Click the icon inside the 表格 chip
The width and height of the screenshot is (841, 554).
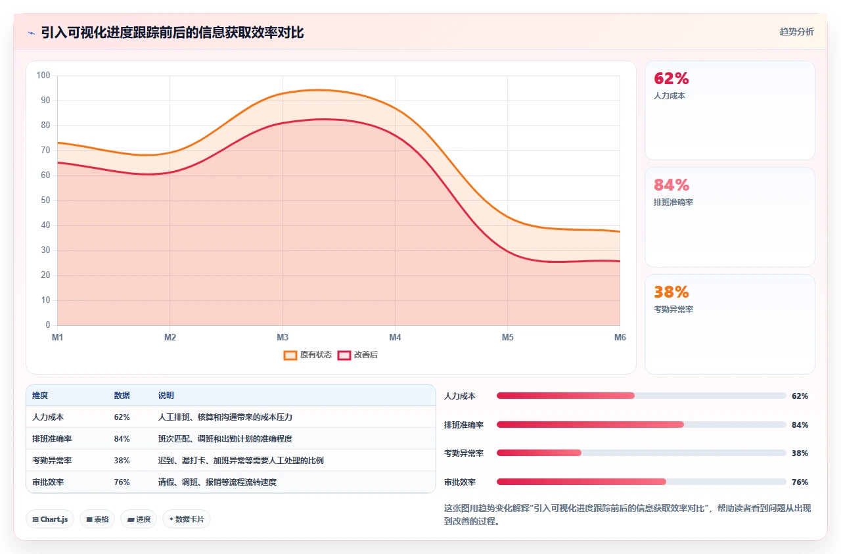pos(89,519)
